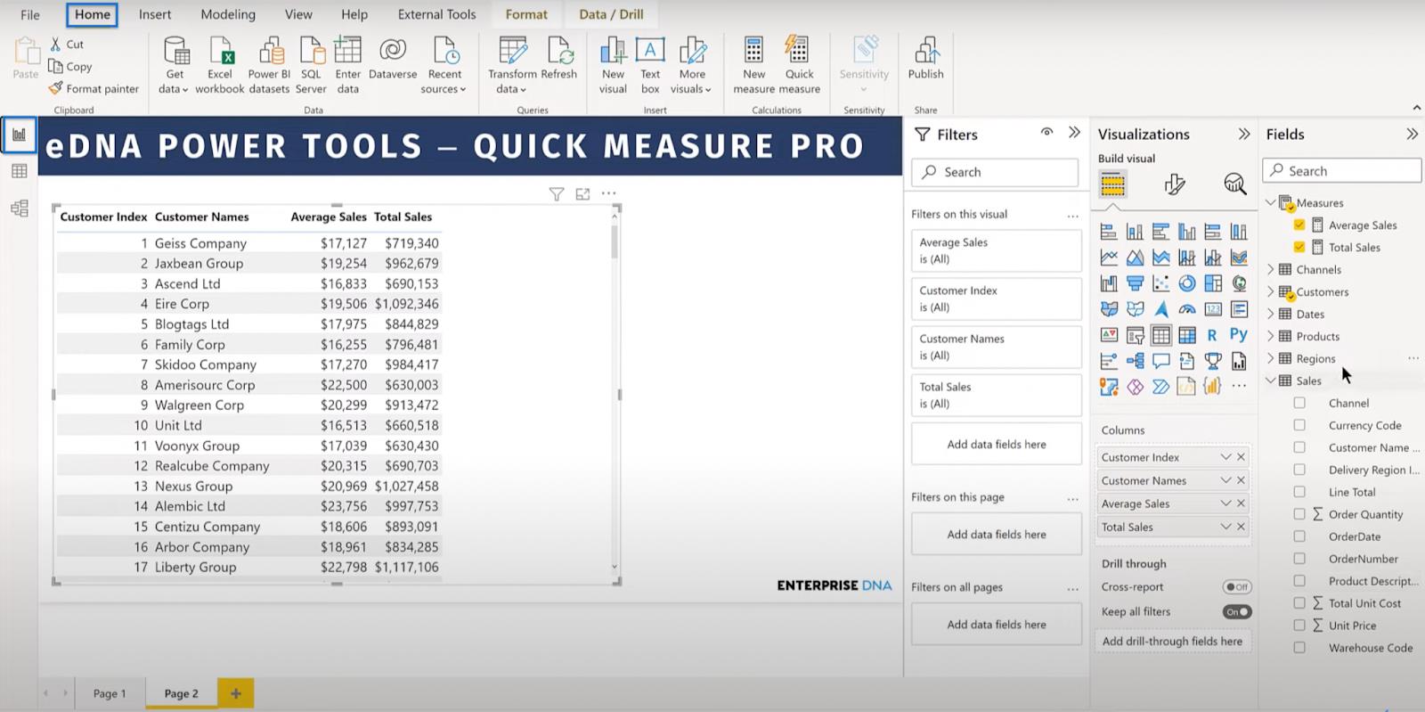This screenshot has width=1425, height=712.
Task: Publish the report
Action: 925,58
